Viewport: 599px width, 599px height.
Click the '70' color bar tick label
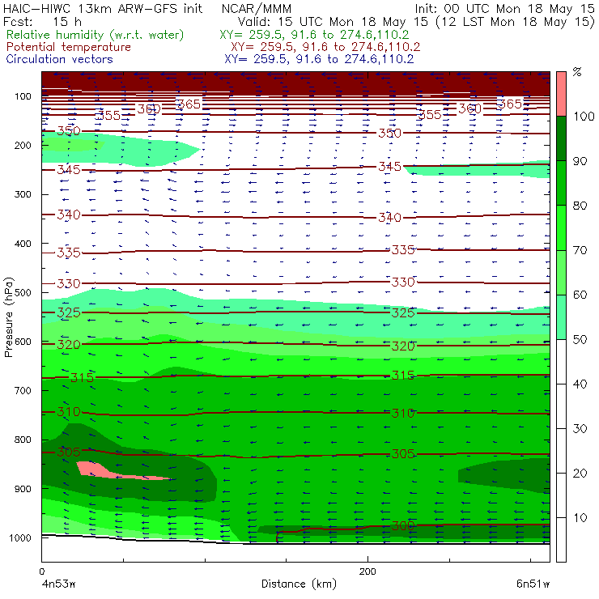(580, 250)
